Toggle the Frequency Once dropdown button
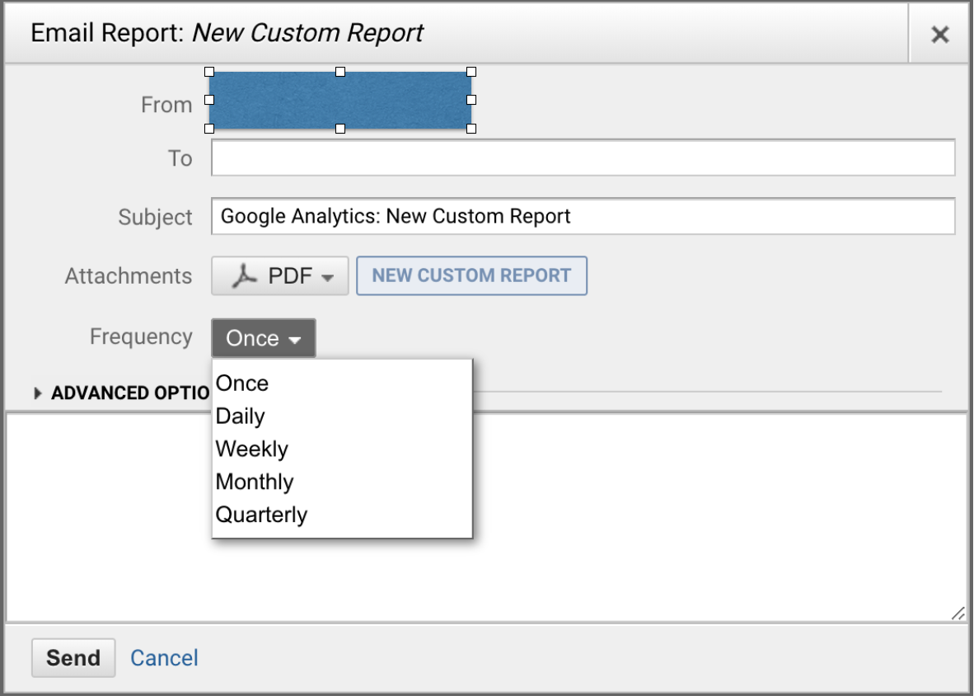This screenshot has width=974, height=696. tap(263, 338)
